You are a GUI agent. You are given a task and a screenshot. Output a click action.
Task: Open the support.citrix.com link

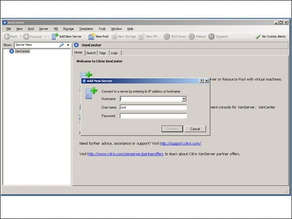tap(180, 143)
